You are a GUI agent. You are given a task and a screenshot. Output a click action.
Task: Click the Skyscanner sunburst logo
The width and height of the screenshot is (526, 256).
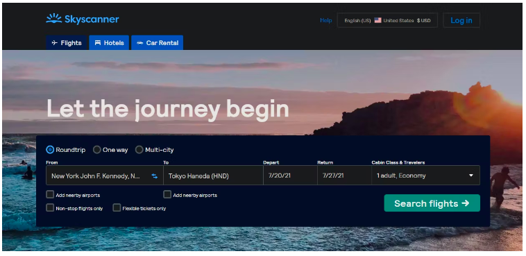pyautogui.click(x=53, y=19)
